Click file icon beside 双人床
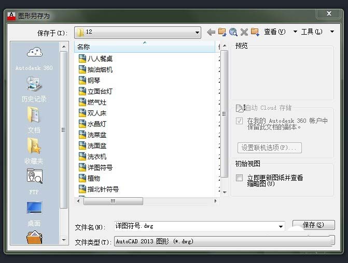 click(82, 113)
